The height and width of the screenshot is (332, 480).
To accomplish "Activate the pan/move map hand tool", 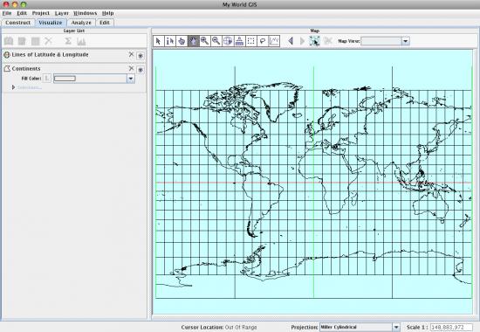I will (194, 41).
